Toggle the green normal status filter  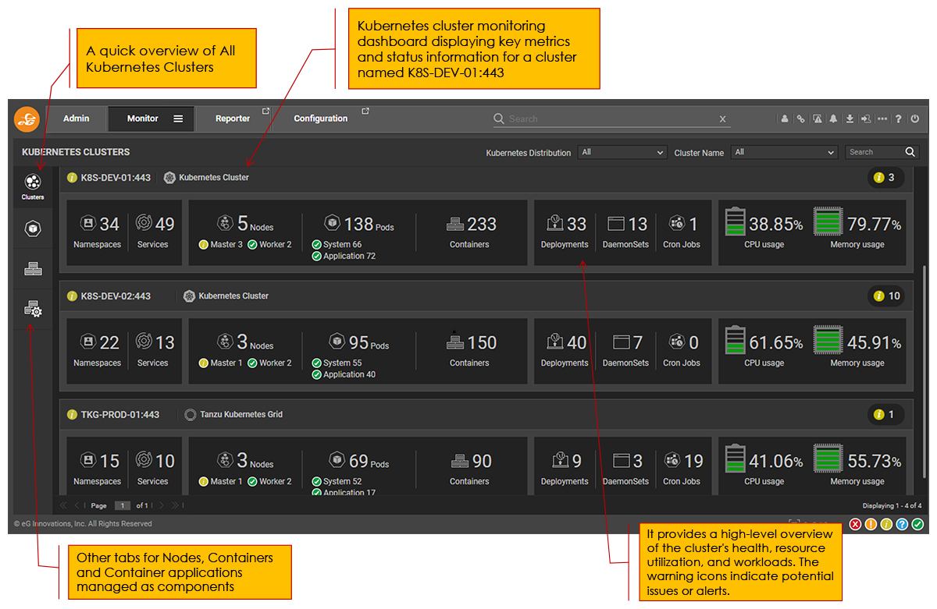917,524
